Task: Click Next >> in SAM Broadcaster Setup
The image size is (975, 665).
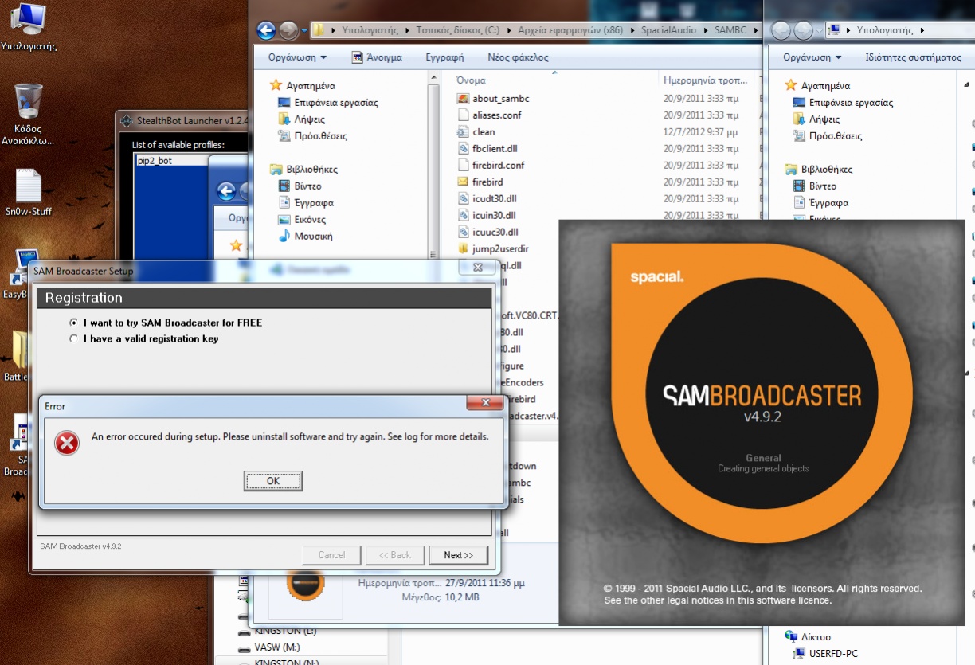Action: pyautogui.click(x=458, y=555)
